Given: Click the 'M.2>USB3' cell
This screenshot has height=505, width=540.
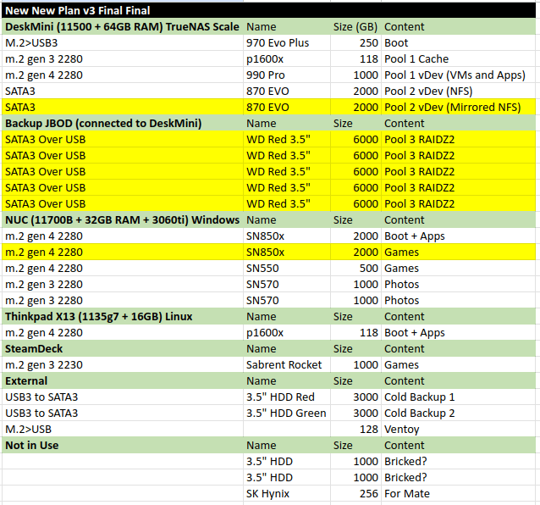Looking at the screenshot, I should click(122, 42).
